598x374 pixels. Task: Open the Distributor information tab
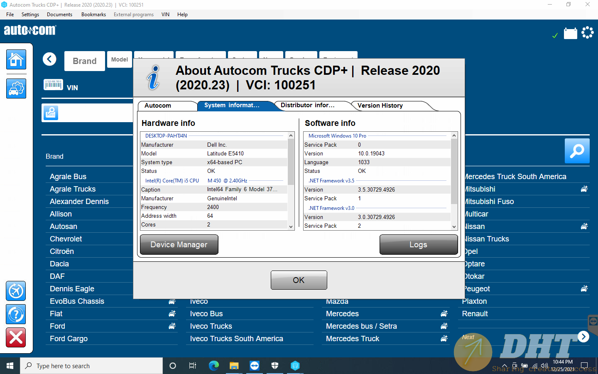pyautogui.click(x=308, y=106)
